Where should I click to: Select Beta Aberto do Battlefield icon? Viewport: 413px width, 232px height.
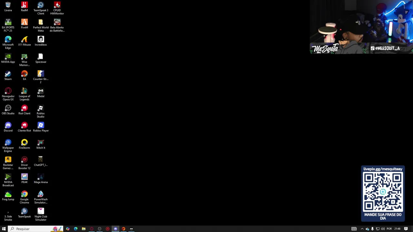click(x=57, y=25)
